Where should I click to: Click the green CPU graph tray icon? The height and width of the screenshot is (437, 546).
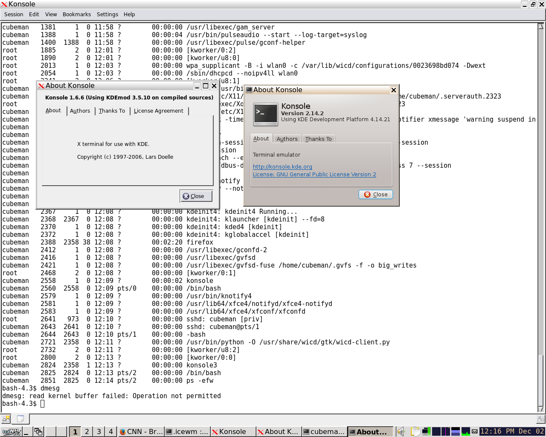(x=466, y=431)
